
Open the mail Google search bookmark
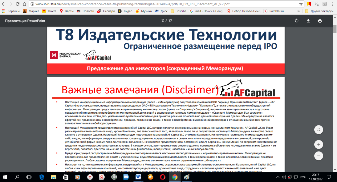(x=206, y=11)
